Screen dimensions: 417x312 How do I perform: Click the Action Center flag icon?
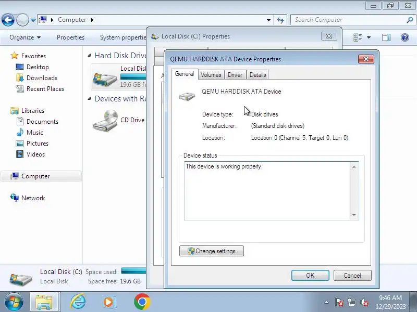tap(339, 302)
